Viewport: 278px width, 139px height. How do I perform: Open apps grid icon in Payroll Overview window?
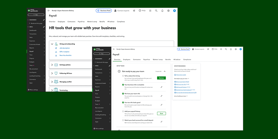221,49
